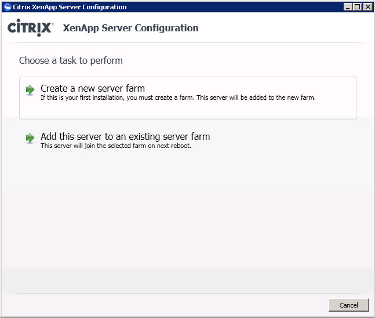
Task: Click the 'Choose a task to perform' heading
Action: coord(71,60)
